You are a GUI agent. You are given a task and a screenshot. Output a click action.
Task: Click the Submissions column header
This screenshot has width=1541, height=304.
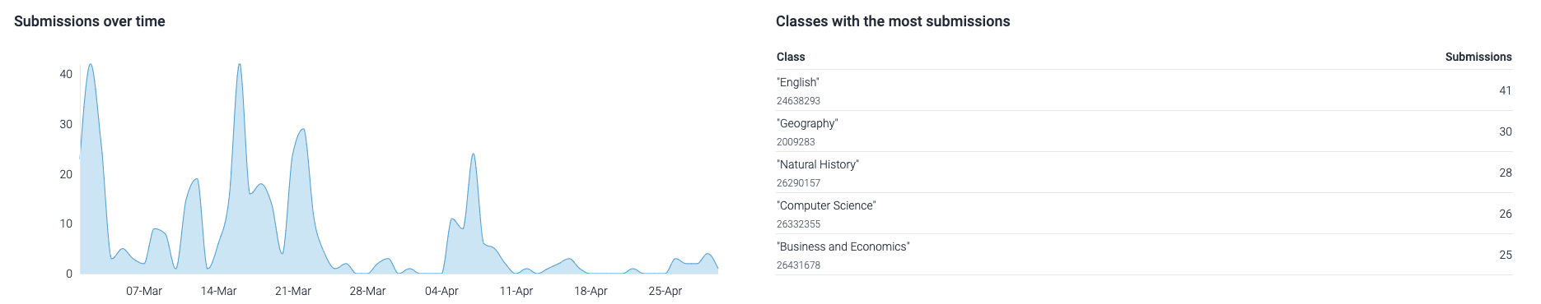1478,57
